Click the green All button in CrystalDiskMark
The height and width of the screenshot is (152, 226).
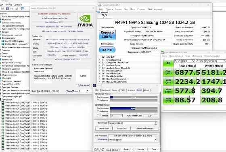pyautogui.click(x=168, y=63)
